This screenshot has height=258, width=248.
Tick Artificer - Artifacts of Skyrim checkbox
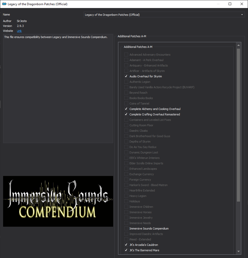[126, 71]
